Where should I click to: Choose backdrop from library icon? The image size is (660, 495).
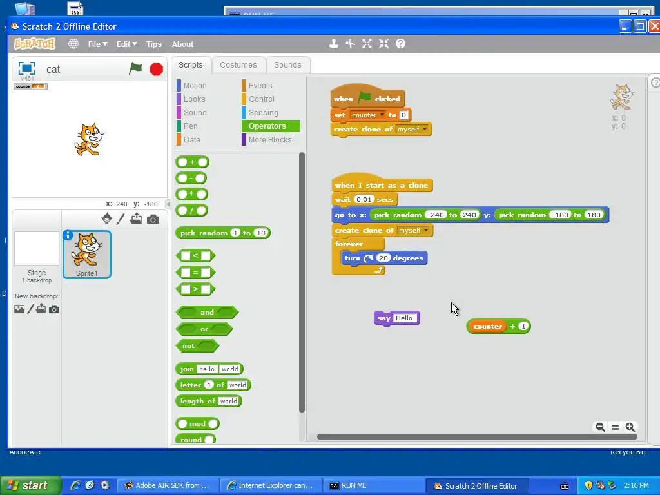tap(19, 309)
